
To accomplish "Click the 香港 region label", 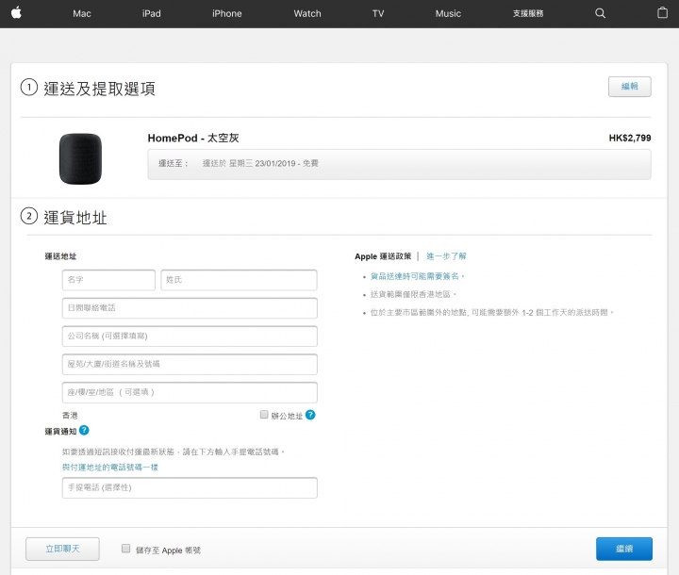I will coord(70,416).
